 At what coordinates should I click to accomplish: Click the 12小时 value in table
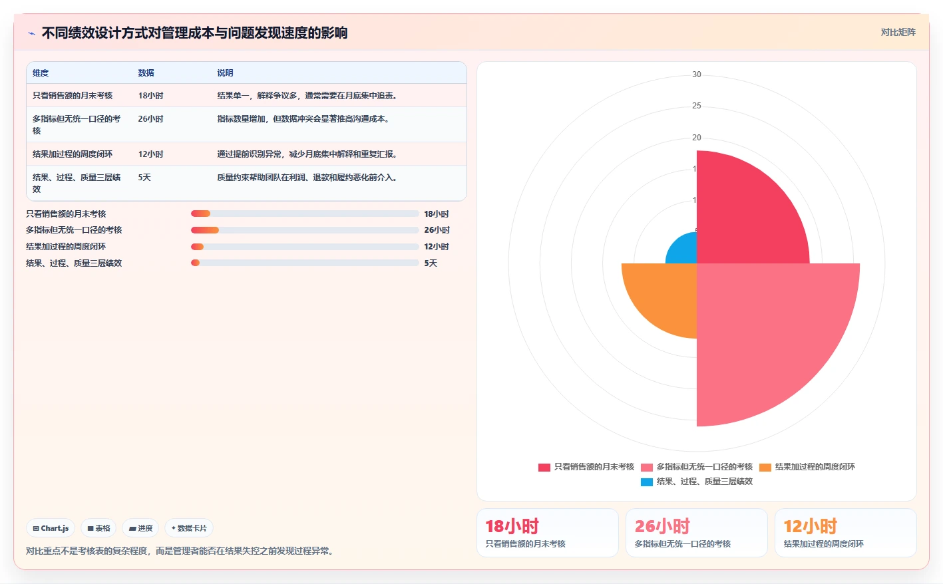pos(150,154)
